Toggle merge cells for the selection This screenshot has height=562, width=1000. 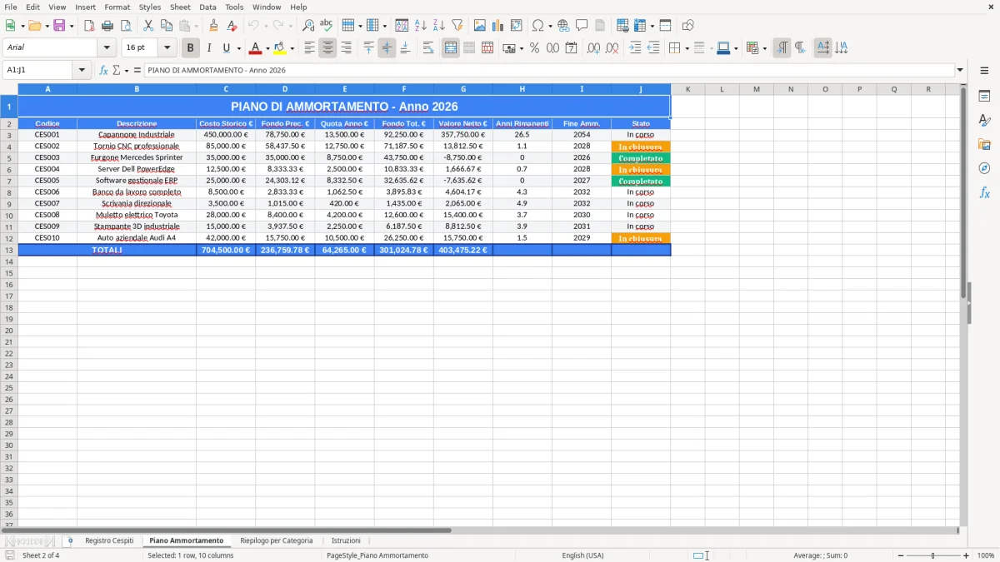pyautogui.click(x=450, y=47)
